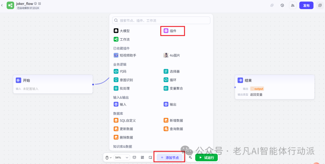Toggle the comment icon in bottom toolbar
The width and height of the screenshot is (325, 164).
point(134,158)
